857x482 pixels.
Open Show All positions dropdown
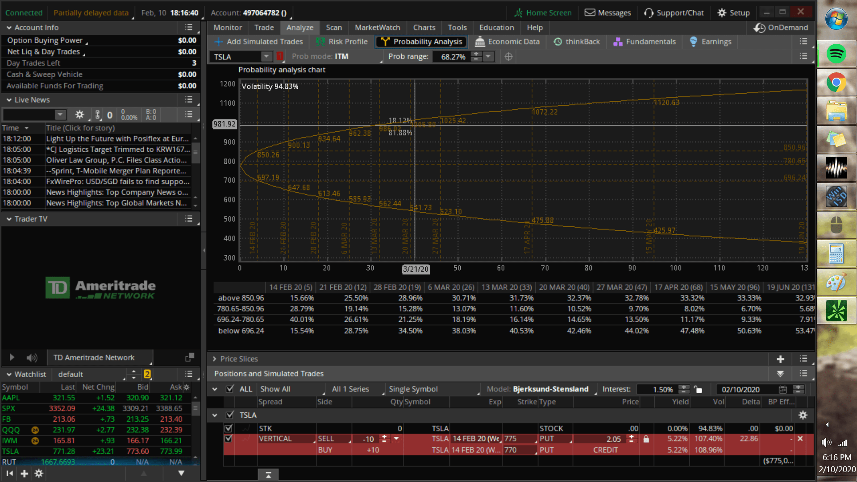point(292,389)
